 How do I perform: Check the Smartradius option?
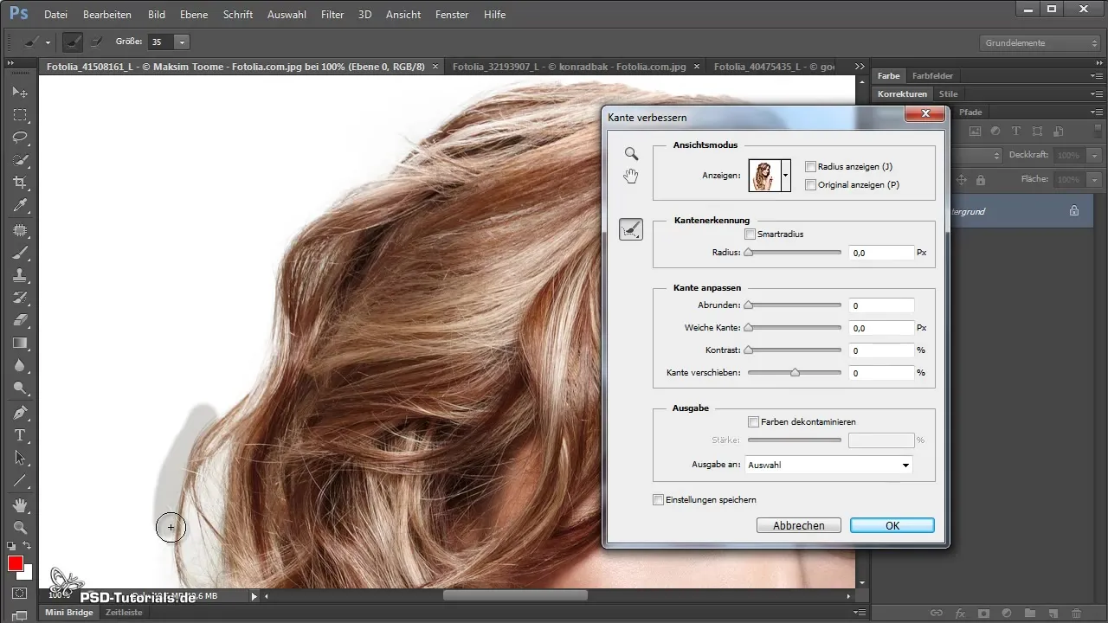point(750,234)
